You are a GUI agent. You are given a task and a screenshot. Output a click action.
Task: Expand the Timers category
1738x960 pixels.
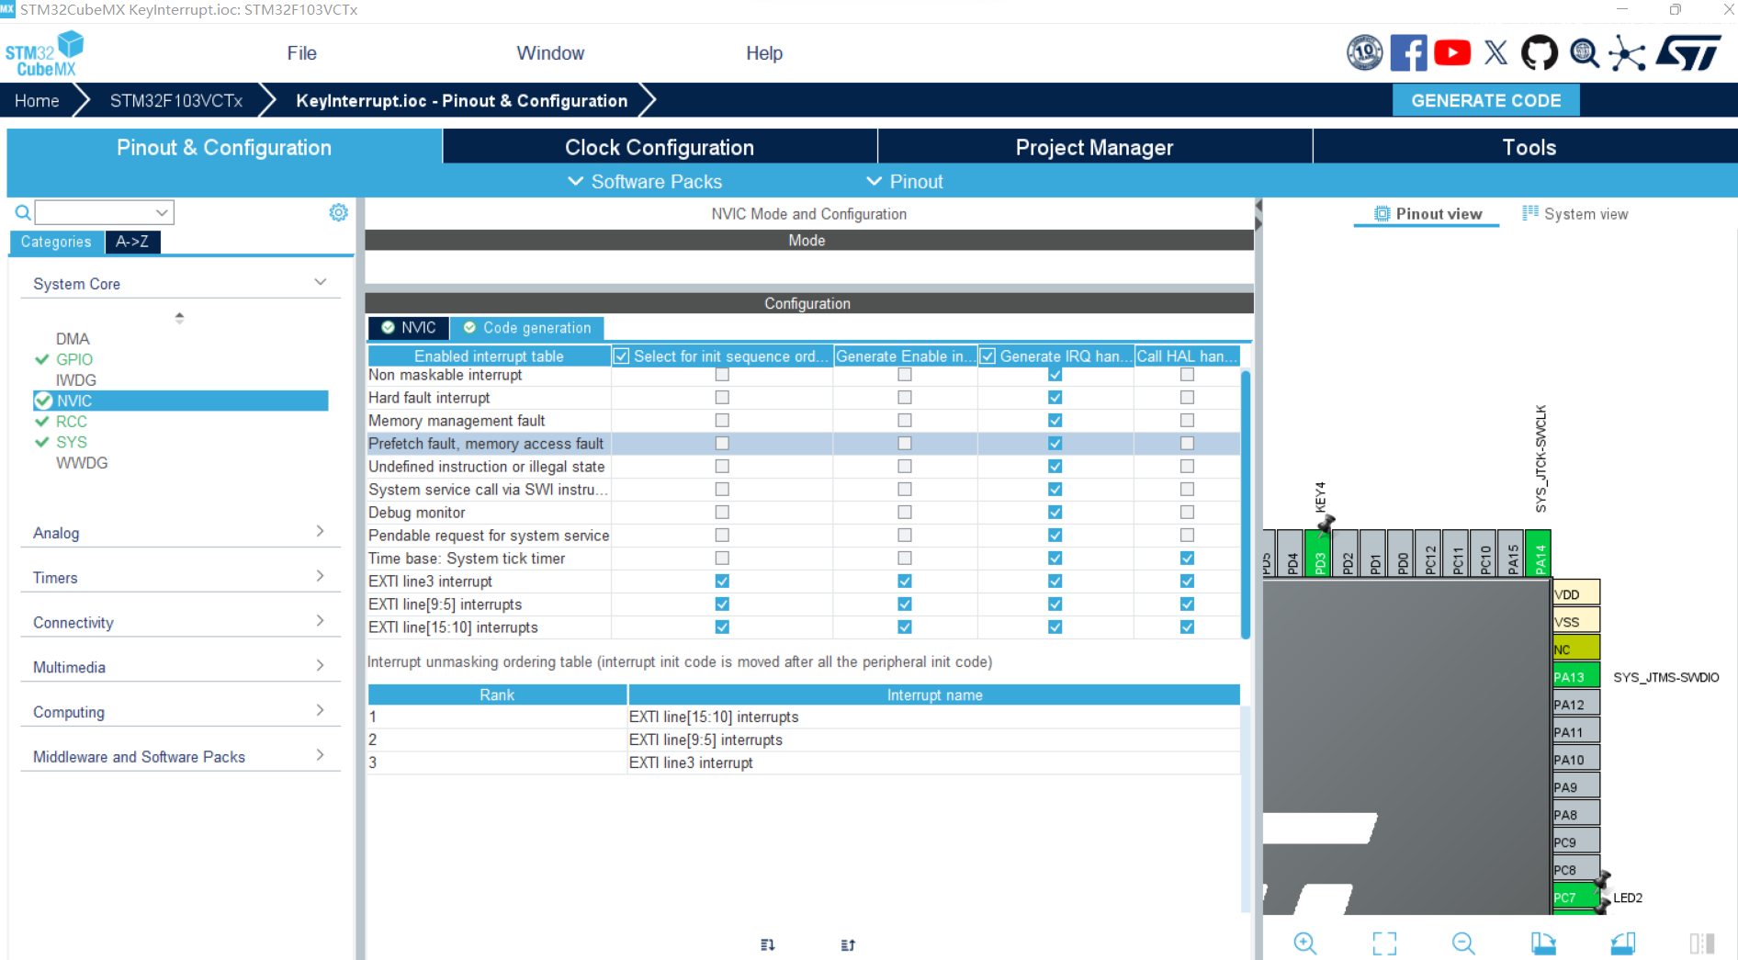[320, 575]
